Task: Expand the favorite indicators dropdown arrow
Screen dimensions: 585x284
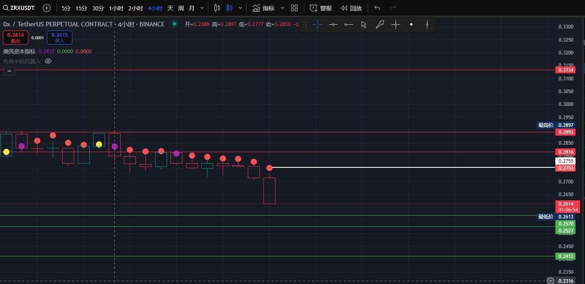Action: click(x=282, y=8)
